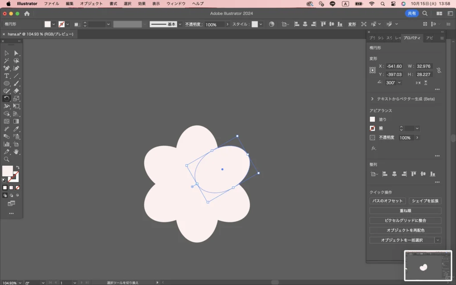
Task: Switch to the プロパティ panel tab
Action: click(412, 38)
